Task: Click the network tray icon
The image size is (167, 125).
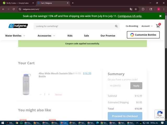Action: pos(144,123)
